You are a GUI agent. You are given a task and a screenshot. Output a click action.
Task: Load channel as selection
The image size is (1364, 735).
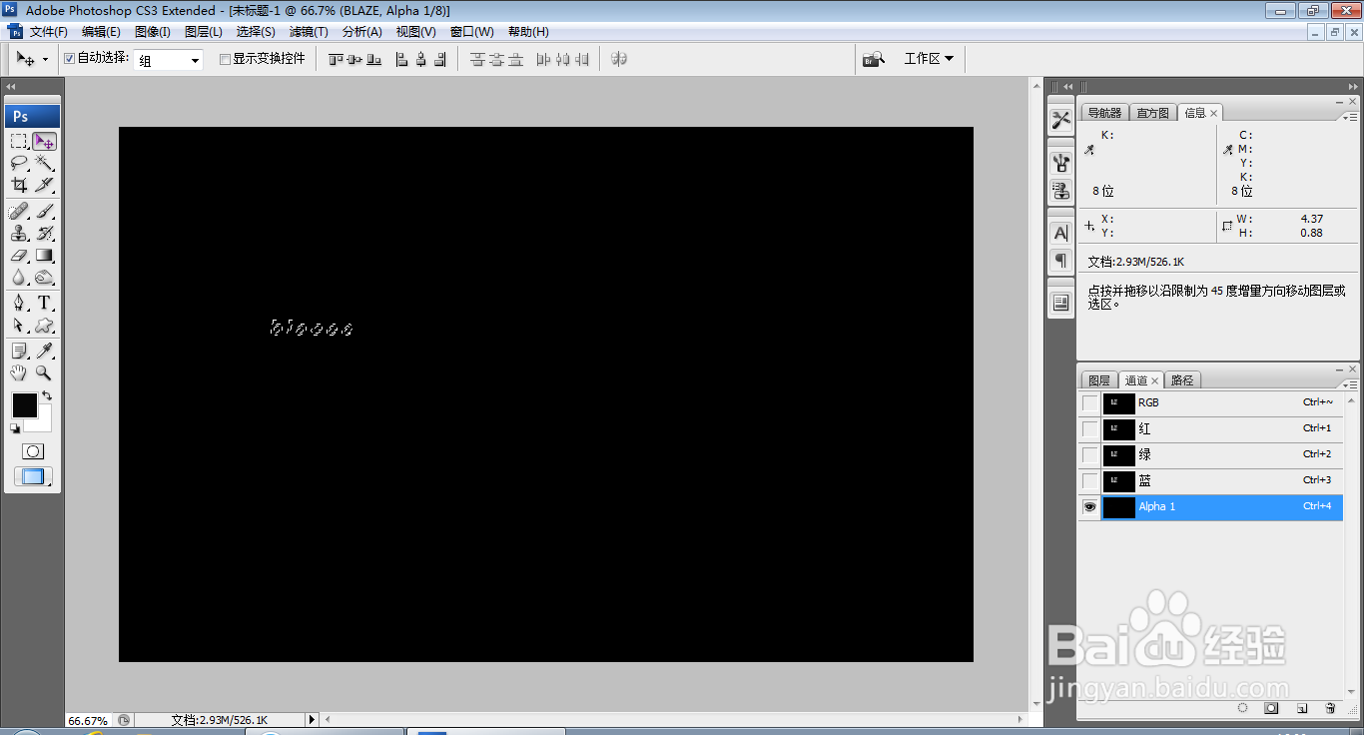click(x=1243, y=708)
